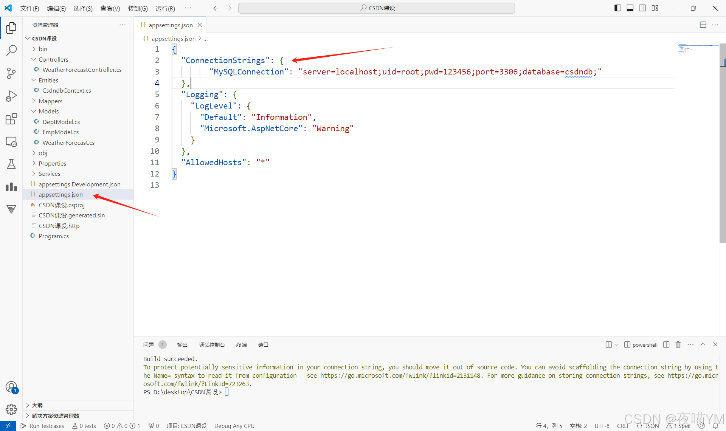Click errors and warnings status indicator
This screenshot has width=726, height=431.
click(x=122, y=426)
